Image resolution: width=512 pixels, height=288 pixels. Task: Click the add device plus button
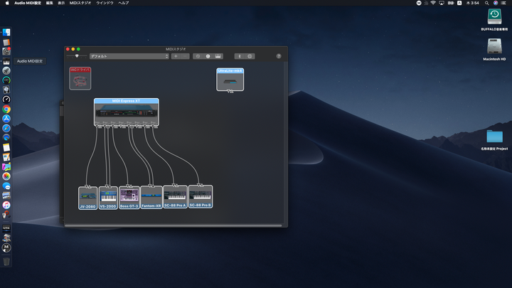click(176, 55)
